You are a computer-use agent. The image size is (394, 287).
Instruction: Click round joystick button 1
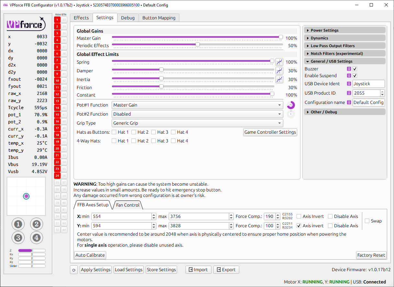coord(18,224)
